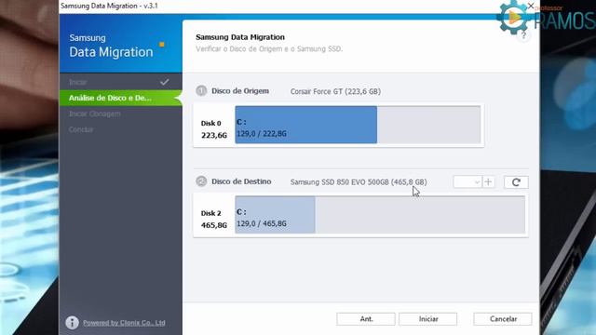Click the info icon near Powered by Clonix

[x=73, y=323]
